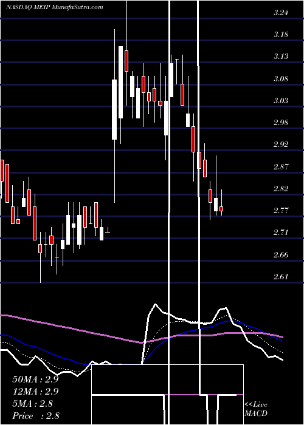Click the last red candlestick near 2.77

click(x=221, y=209)
